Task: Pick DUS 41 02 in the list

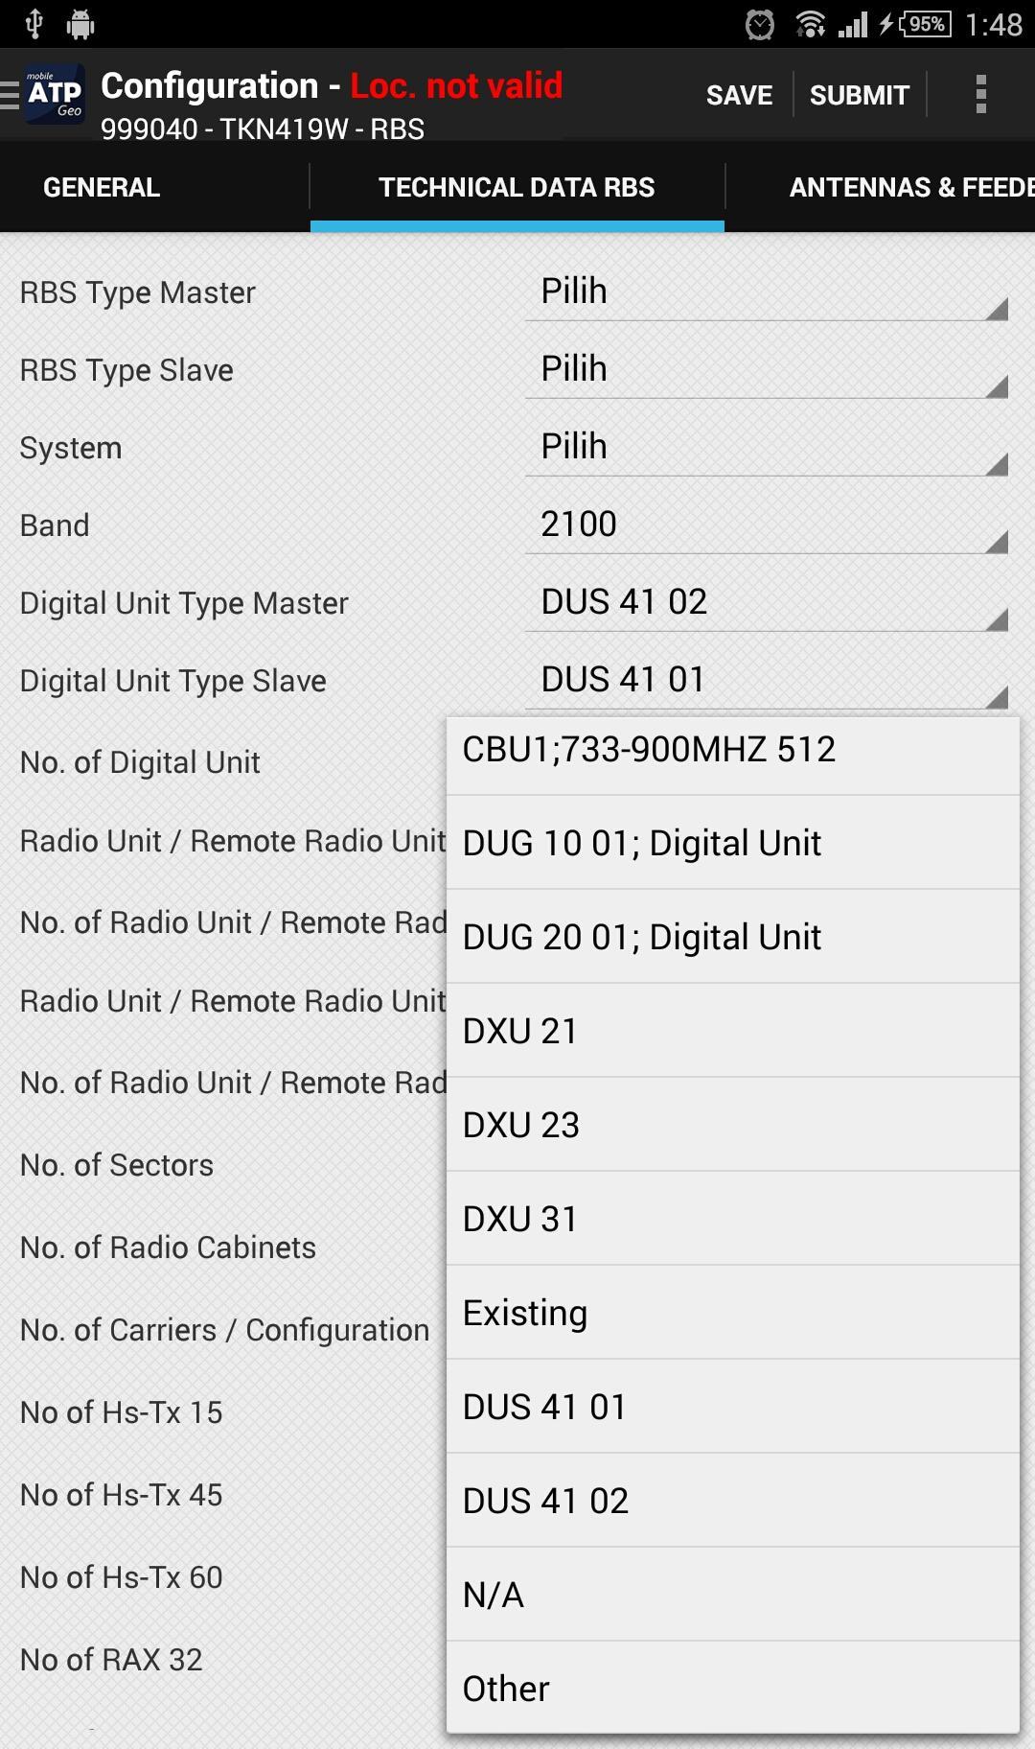Action: pos(733,1501)
